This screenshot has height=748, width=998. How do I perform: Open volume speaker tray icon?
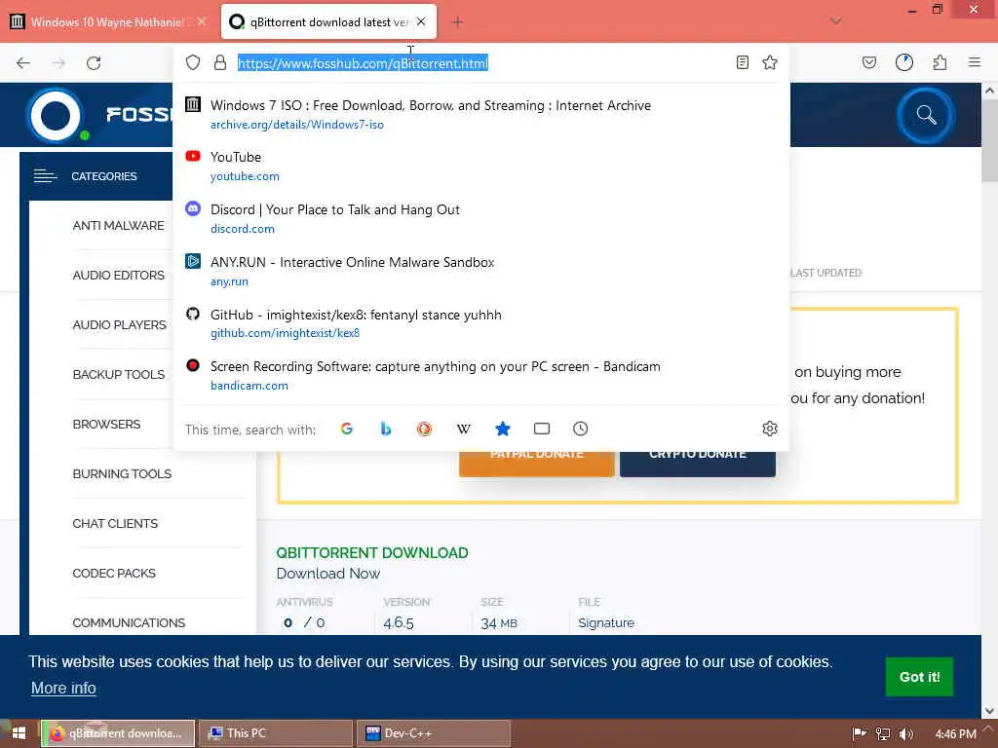906,734
